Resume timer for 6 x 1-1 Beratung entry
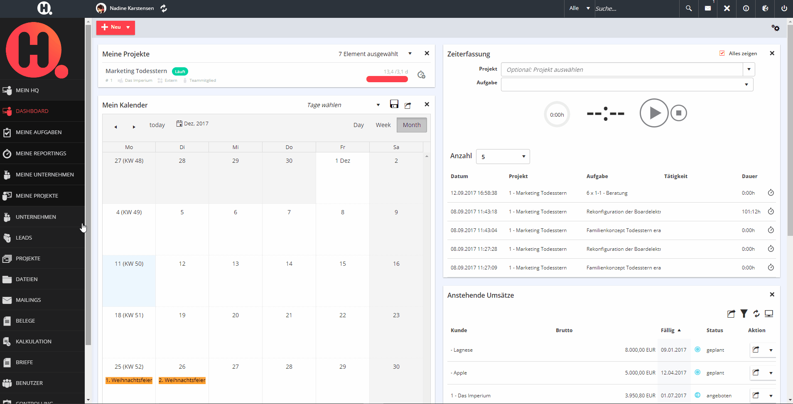 771,193
